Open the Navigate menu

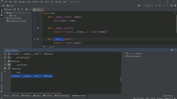(22, 2)
